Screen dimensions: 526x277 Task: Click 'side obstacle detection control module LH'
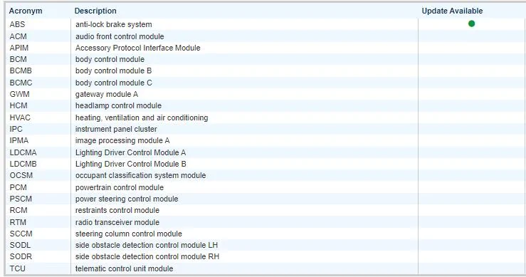point(146,245)
